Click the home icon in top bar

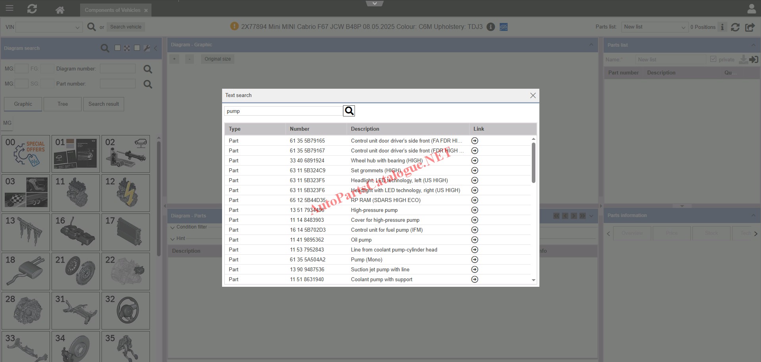(60, 10)
